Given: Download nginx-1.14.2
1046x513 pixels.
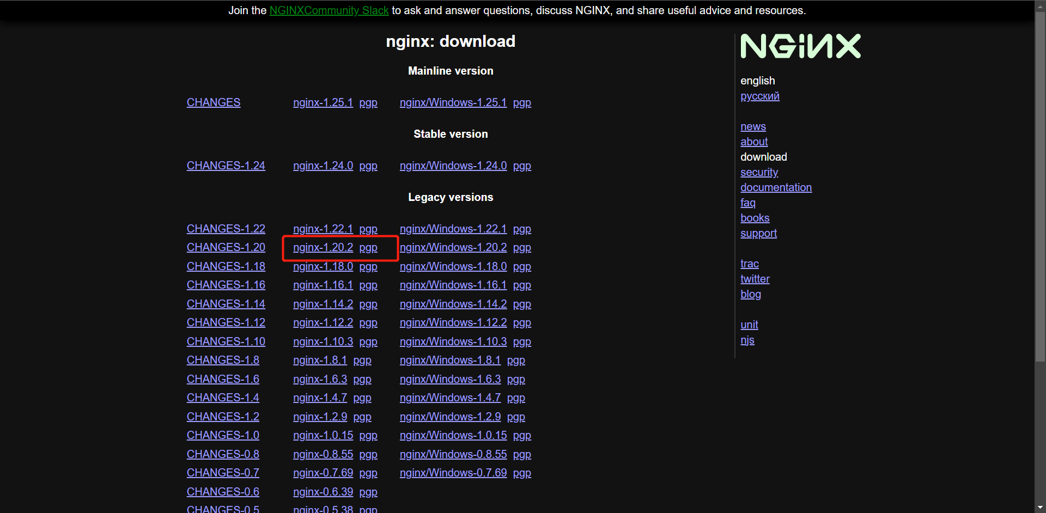Looking at the screenshot, I should 323,304.
